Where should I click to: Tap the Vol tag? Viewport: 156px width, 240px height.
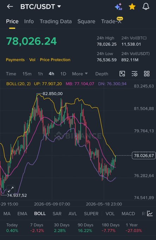[x=32, y=60]
